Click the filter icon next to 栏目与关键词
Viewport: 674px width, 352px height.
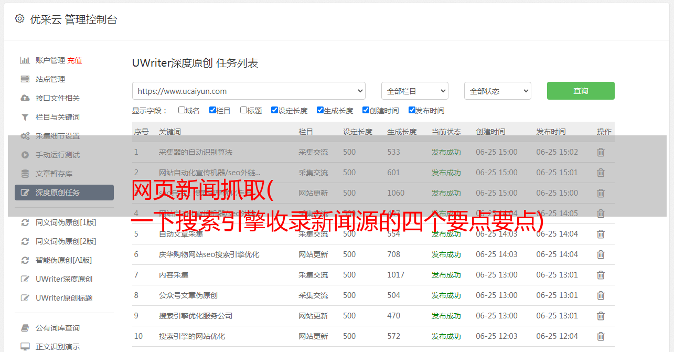25,117
